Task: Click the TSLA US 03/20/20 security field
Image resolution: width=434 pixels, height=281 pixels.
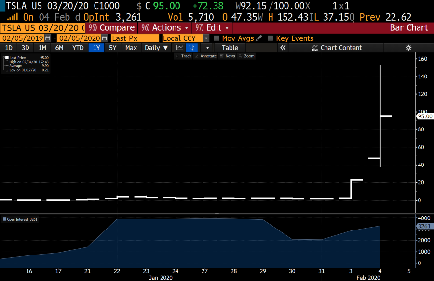Action: (x=42, y=27)
